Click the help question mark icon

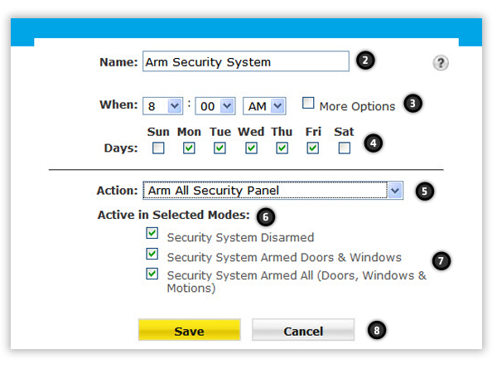[x=441, y=63]
